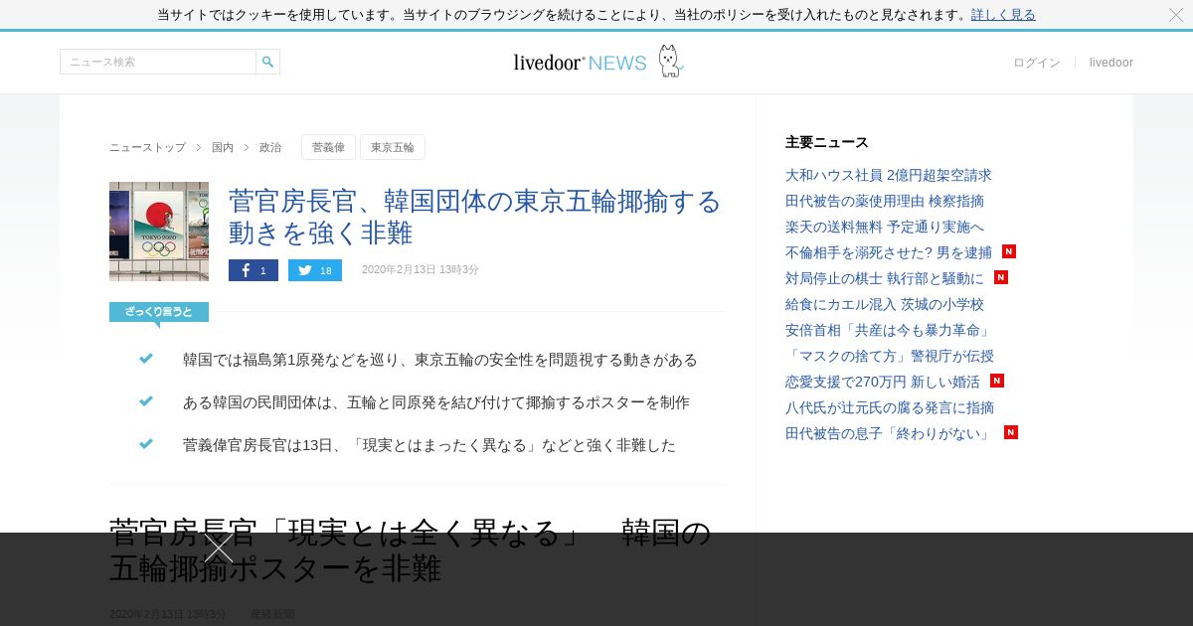Open 「マスクの捨て方」警視庁が伝授 news

[890, 356]
